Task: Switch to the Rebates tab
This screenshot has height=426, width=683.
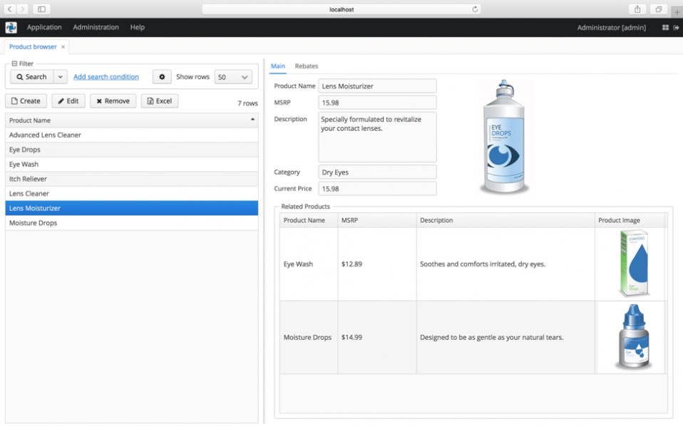Action: click(307, 66)
